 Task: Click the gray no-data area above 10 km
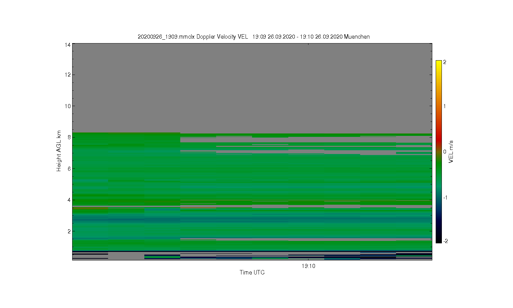pos(252,75)
